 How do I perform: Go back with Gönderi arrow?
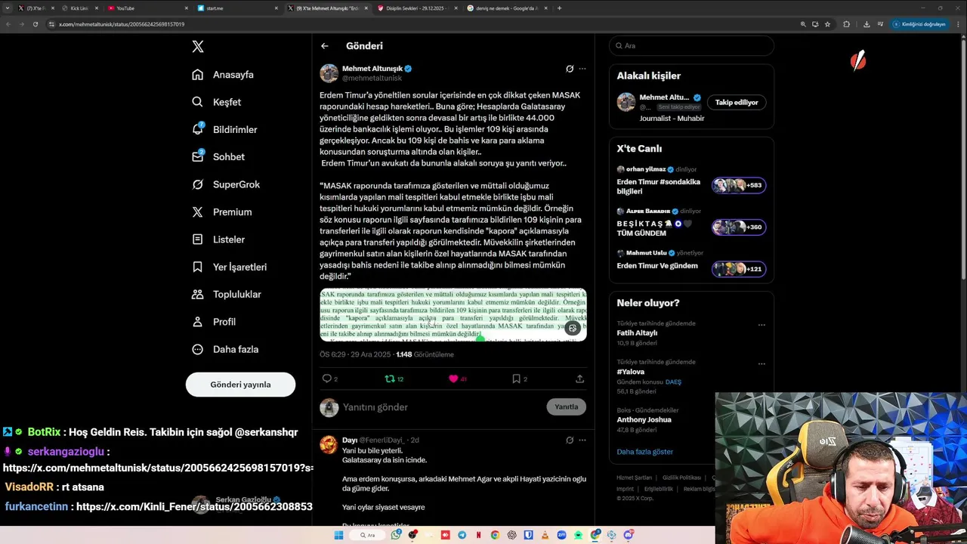[325, 46]
